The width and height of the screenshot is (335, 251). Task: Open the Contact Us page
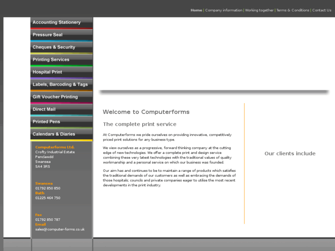point(322,10)
